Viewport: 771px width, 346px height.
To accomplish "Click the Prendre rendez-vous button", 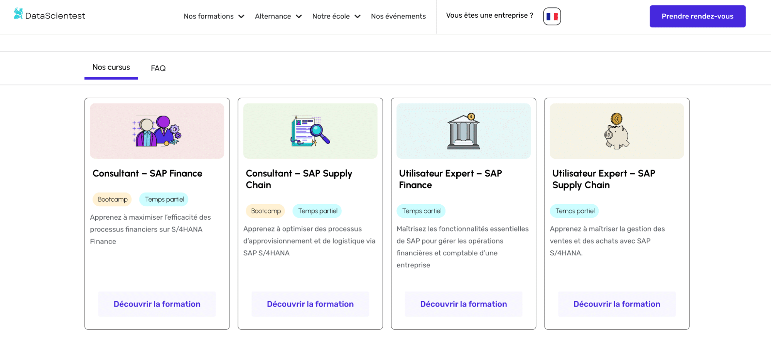I will [x=697, y=16].
